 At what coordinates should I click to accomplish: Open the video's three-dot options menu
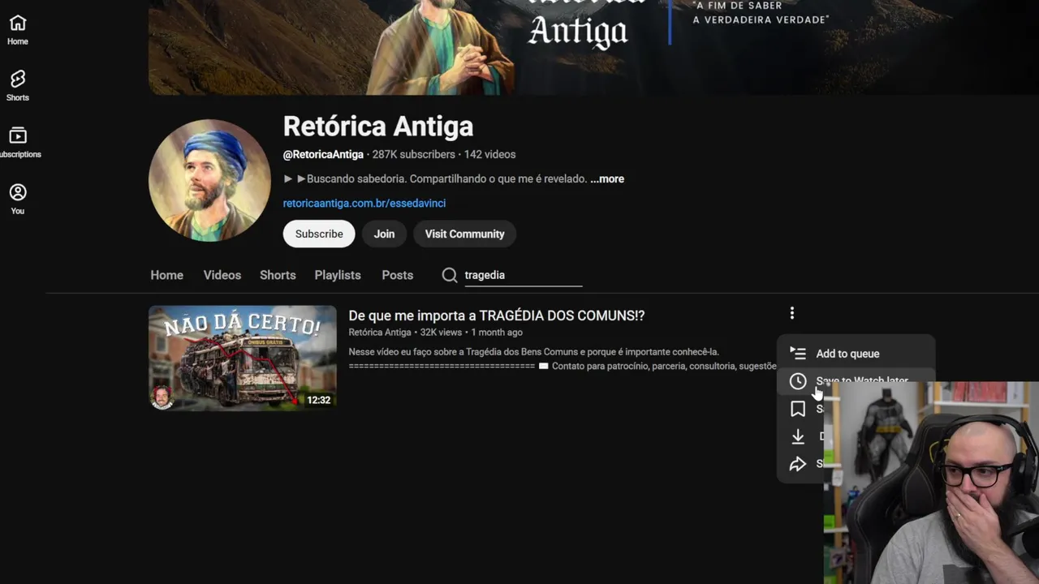click(792, 313)
